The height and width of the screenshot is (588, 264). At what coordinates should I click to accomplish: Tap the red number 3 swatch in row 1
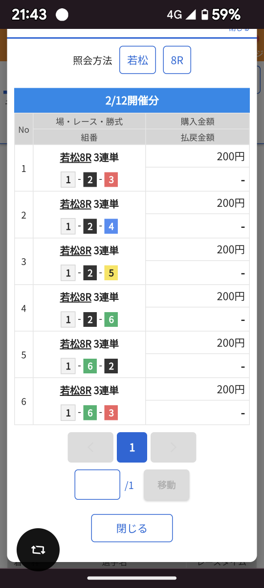tap(111, 180)
